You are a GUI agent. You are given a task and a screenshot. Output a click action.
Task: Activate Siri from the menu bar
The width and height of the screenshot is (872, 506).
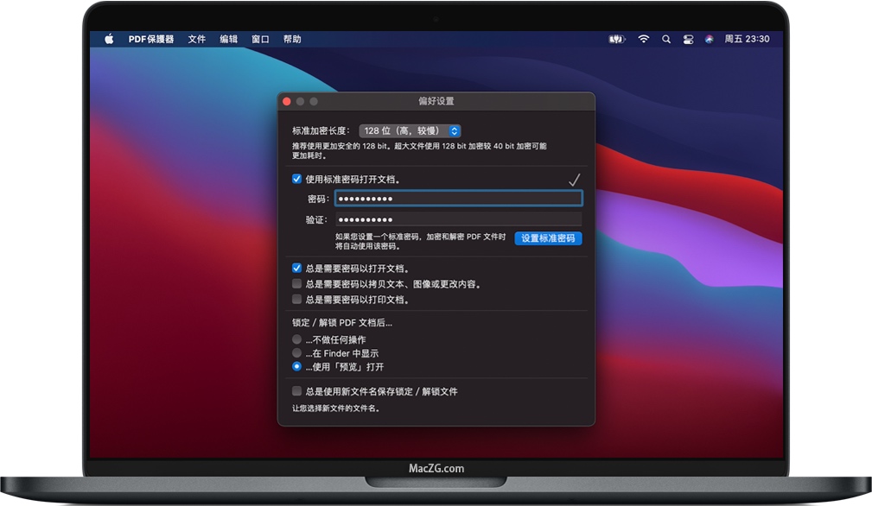(710, 38)
